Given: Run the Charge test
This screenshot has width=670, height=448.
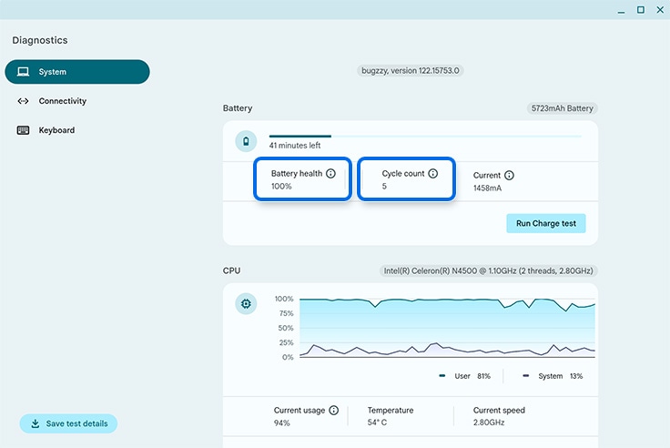Looking at the screenshot, I should pyautogui.click(x=546, y=223).
